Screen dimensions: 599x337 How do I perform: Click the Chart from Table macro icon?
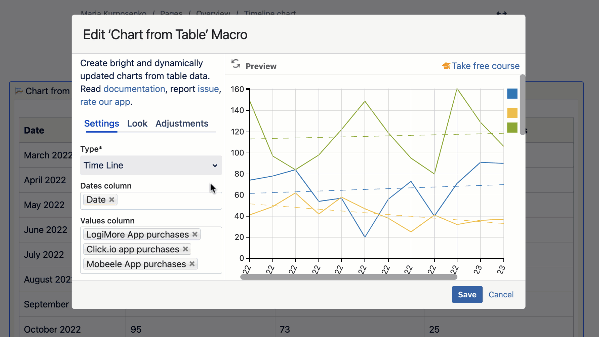coord(19,91)
